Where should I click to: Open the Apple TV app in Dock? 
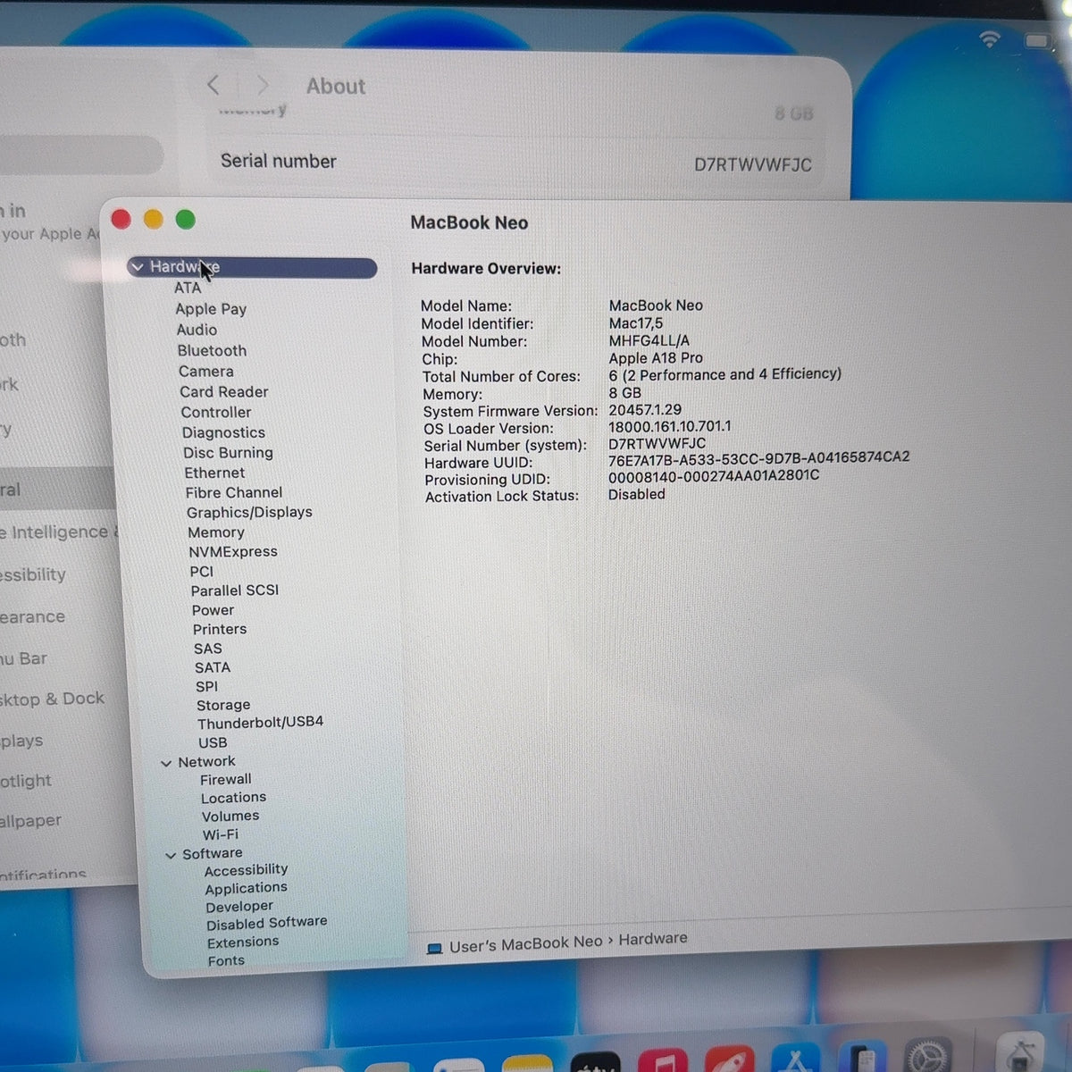click(596, 1062)
